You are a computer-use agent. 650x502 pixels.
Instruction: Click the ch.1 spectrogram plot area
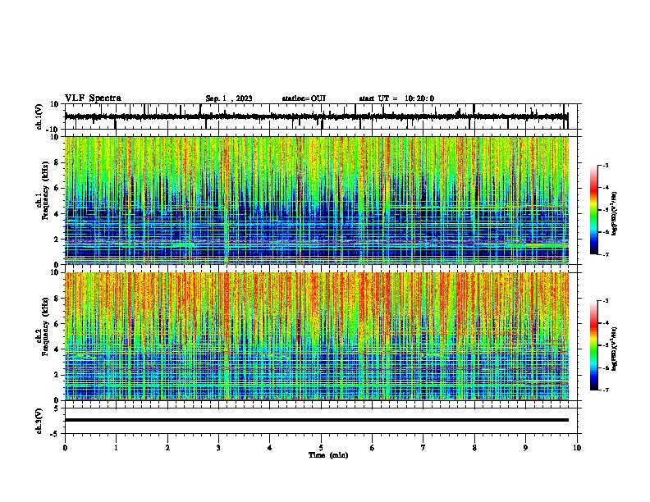316,200
